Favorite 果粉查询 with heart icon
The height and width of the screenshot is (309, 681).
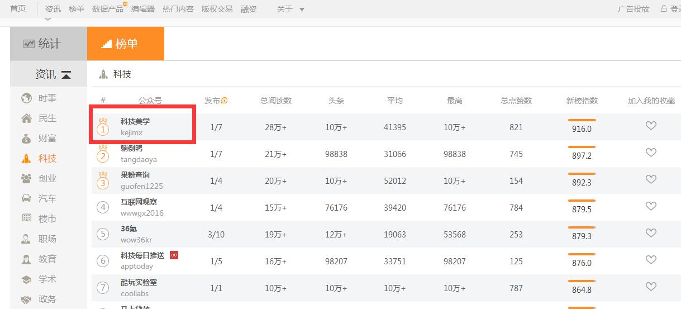[x=651, y=179]
